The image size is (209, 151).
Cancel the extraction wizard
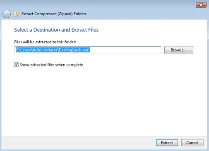[192, 143]
